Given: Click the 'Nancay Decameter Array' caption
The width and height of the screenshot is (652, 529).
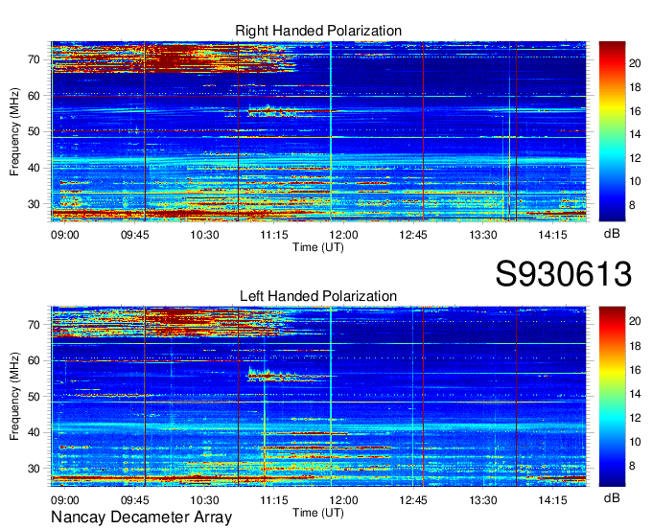Looking at the screenshot, I should pyautogui.click(x=141, y=517).
